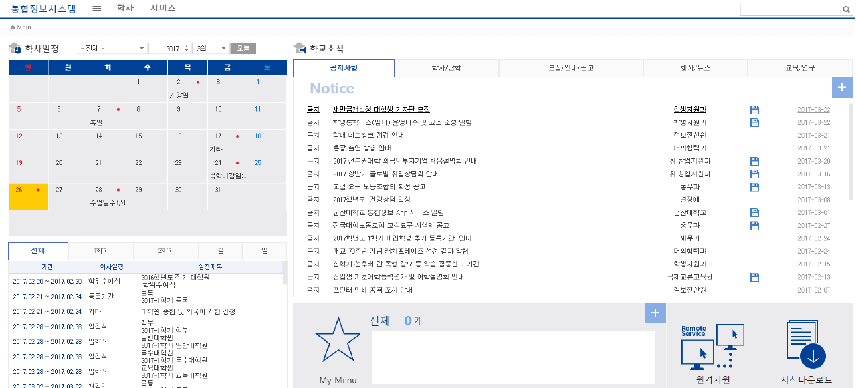
Task: Click the 오늘 button above calendar
Action: (242, 47)
